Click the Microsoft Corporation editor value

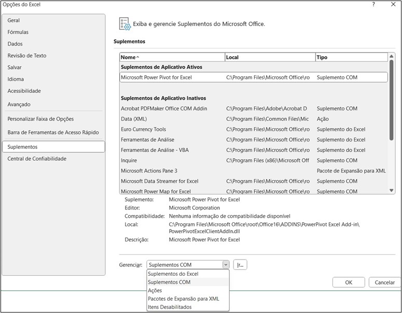tap(195, 208)
